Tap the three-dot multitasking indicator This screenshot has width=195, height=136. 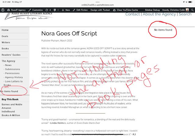(97, 2)
